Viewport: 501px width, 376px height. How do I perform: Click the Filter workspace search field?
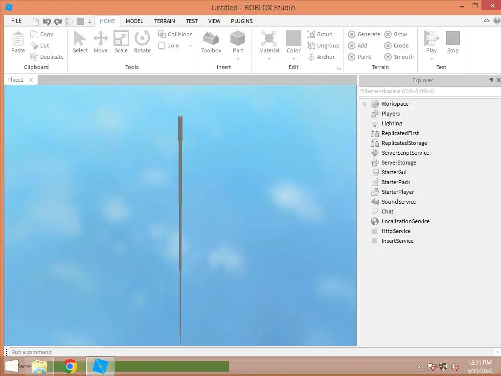click(430, 91)
